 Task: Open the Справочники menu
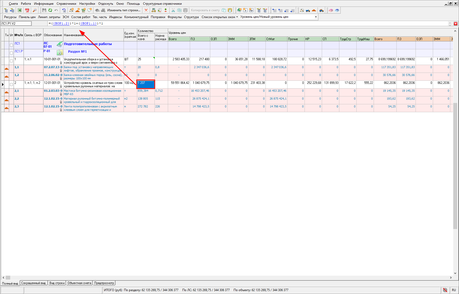[66, 4]
